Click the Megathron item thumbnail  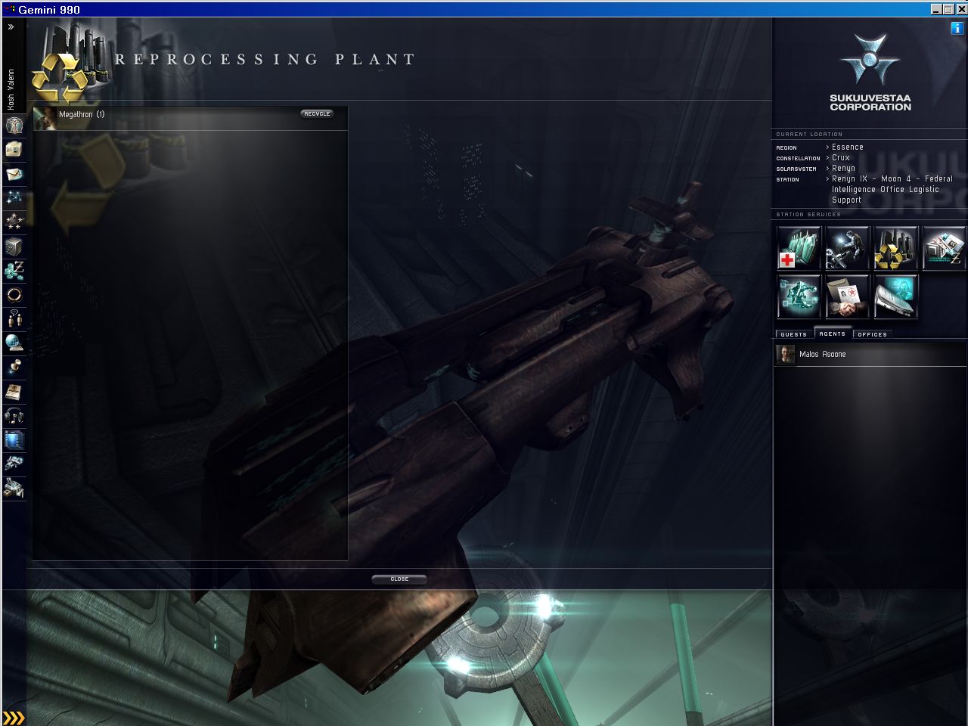(46, 117)
